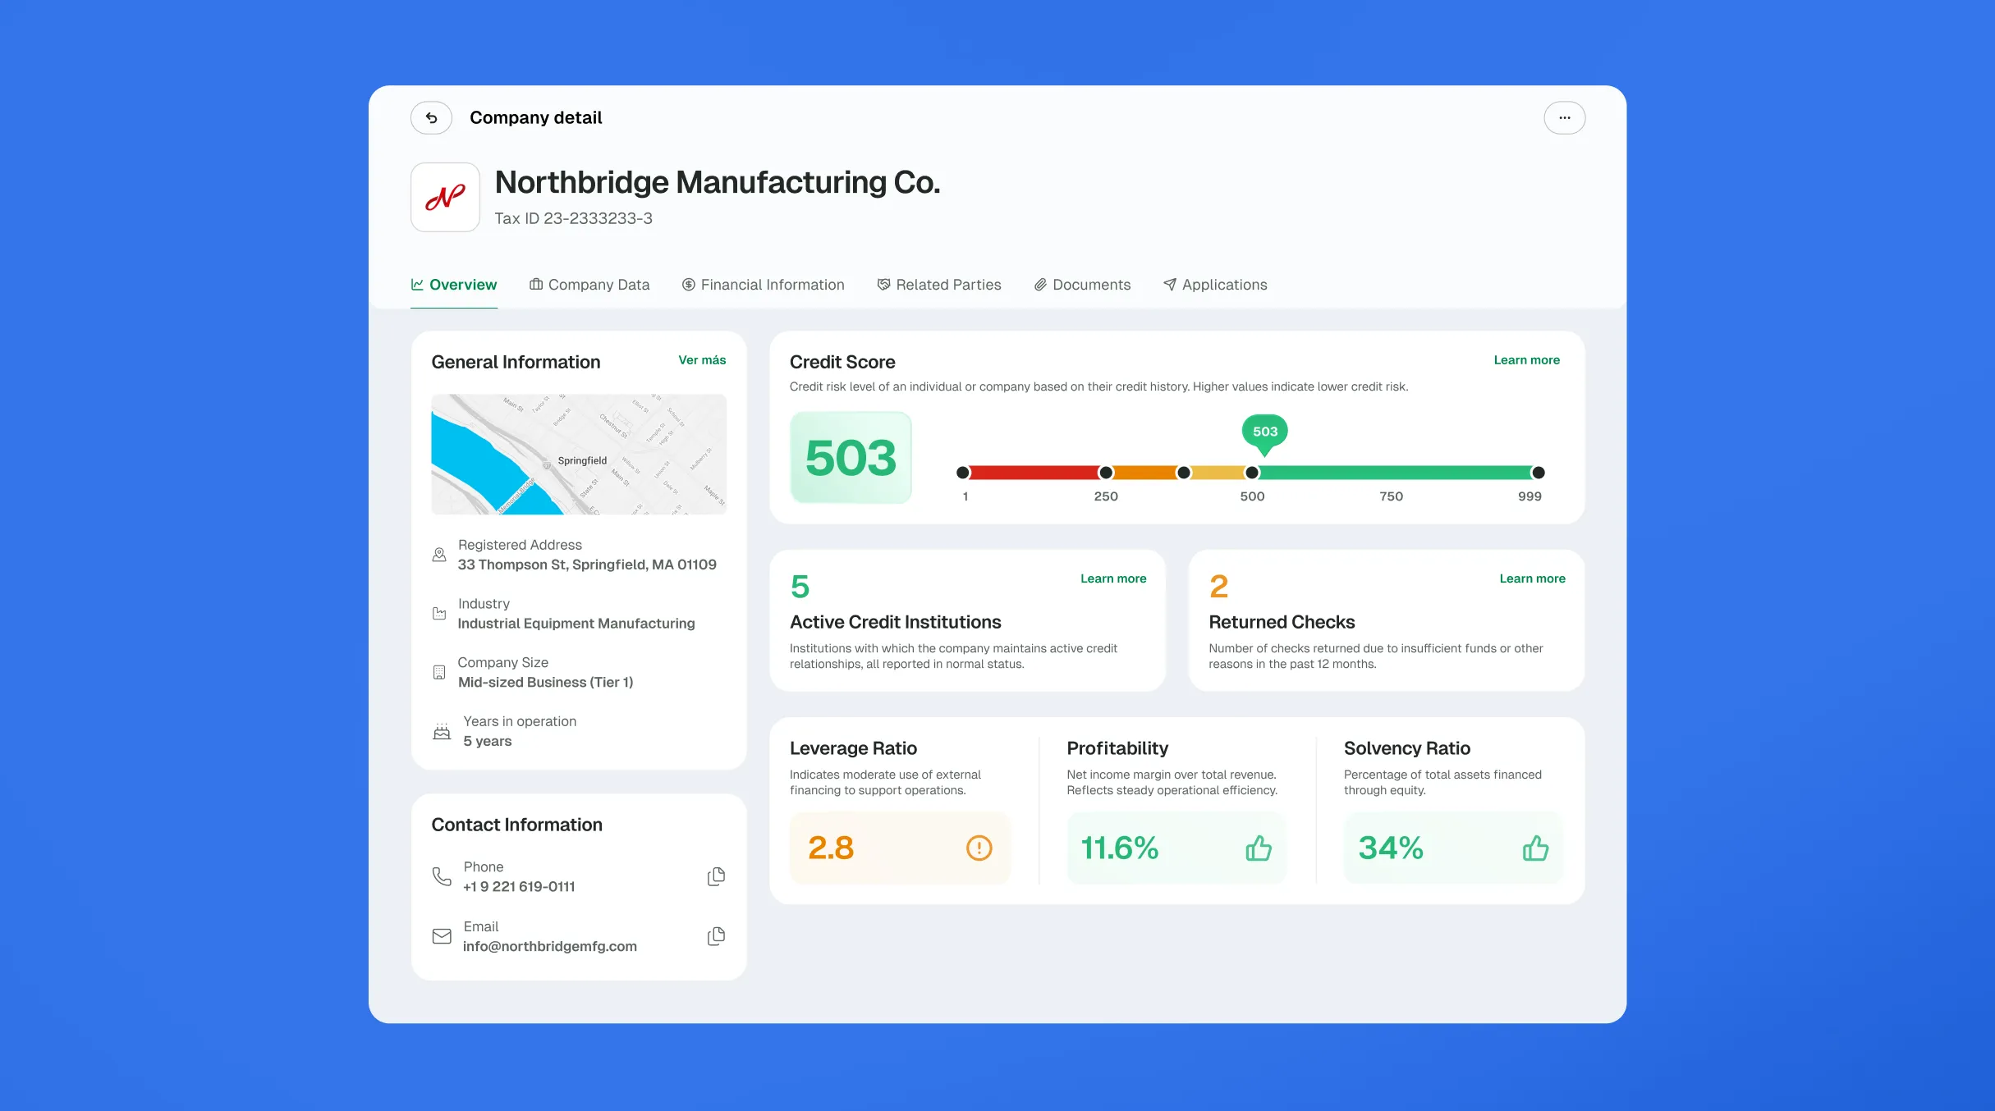
Task: Open the Related Parties tab
Action: [x=939, y=285]
